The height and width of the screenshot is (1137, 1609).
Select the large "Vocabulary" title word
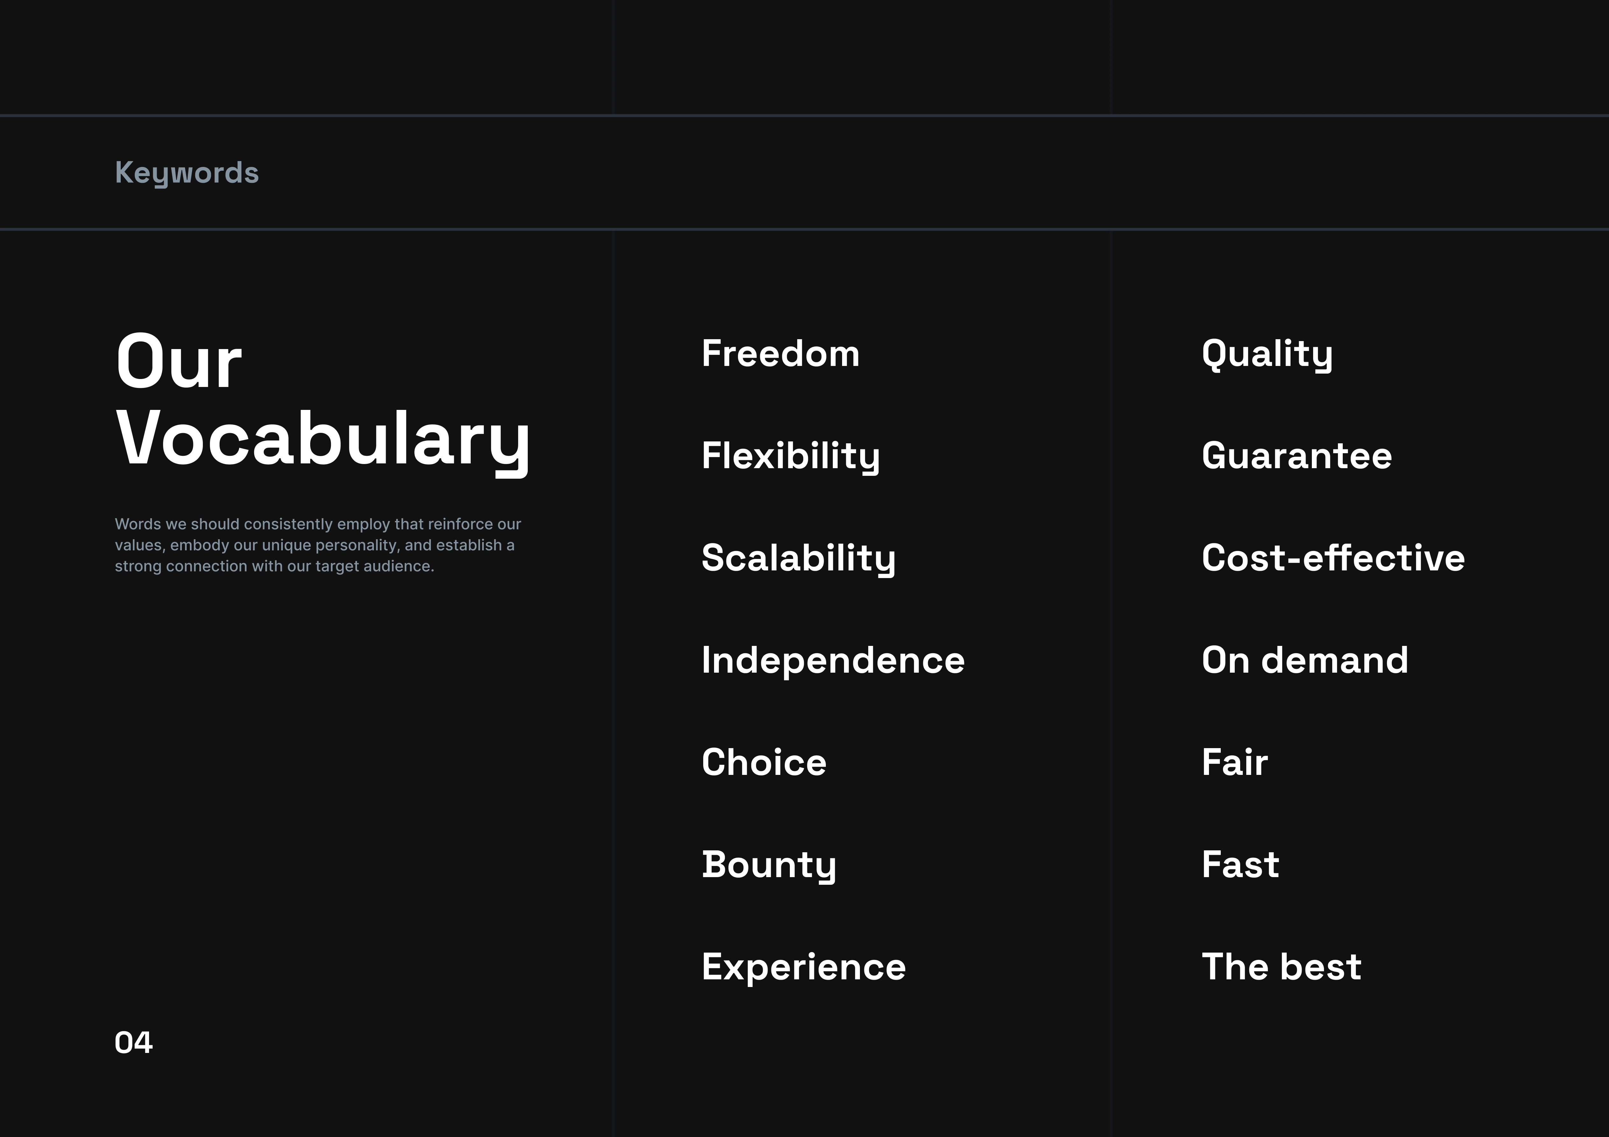[x=323, y=440]
